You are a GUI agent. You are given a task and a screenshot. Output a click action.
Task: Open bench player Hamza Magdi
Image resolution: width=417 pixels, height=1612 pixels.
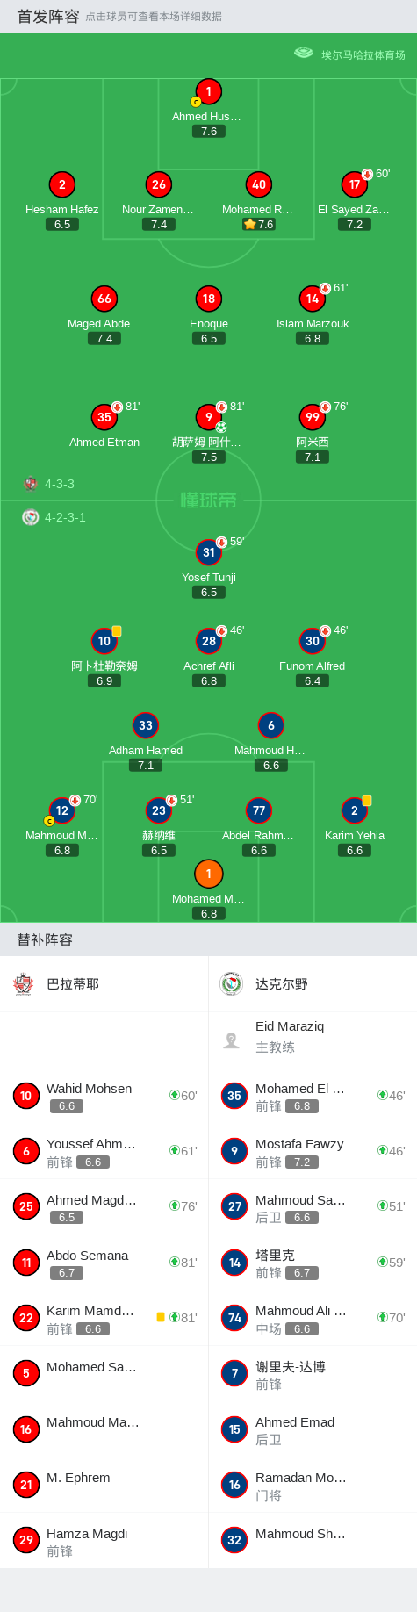coord(104,1540)
